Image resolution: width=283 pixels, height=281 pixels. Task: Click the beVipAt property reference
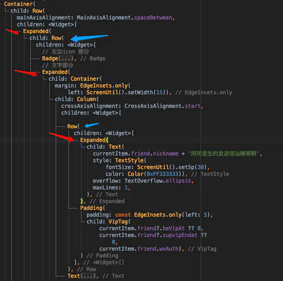(173, 228)
